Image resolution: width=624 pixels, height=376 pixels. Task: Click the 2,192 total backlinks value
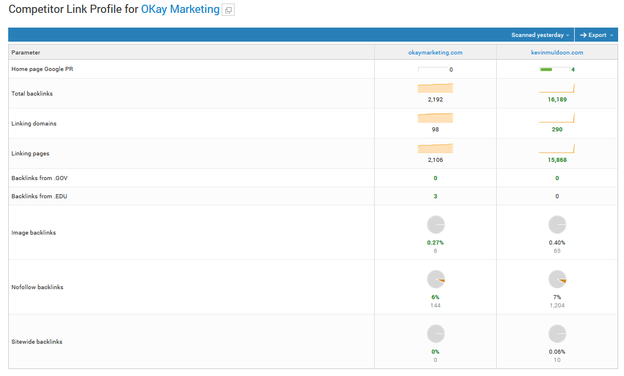click(435, 100)
